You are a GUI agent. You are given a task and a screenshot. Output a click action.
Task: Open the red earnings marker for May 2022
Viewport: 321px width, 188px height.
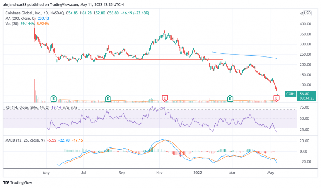coord(276,98)
